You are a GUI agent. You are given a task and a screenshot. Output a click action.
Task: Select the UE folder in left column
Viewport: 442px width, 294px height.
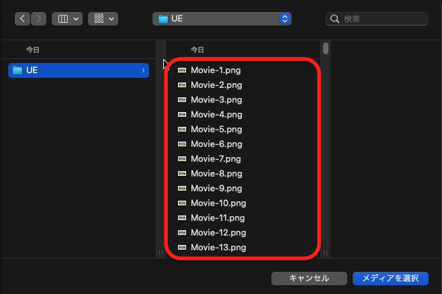tap(79, 70)
